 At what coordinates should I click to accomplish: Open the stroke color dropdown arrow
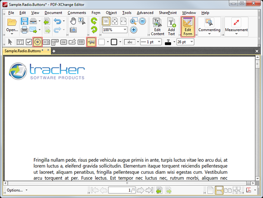click(x=120, y=42)
